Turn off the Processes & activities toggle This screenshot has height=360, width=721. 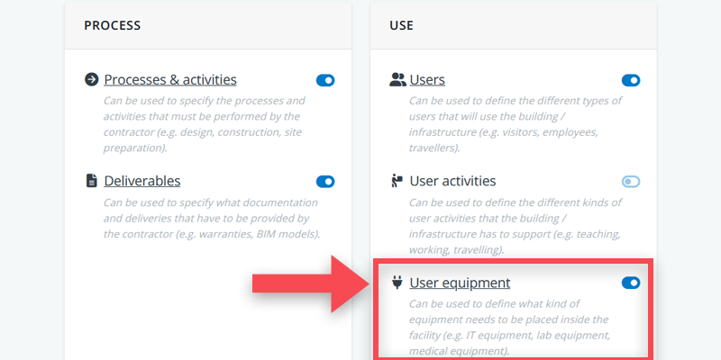[325, 80]
